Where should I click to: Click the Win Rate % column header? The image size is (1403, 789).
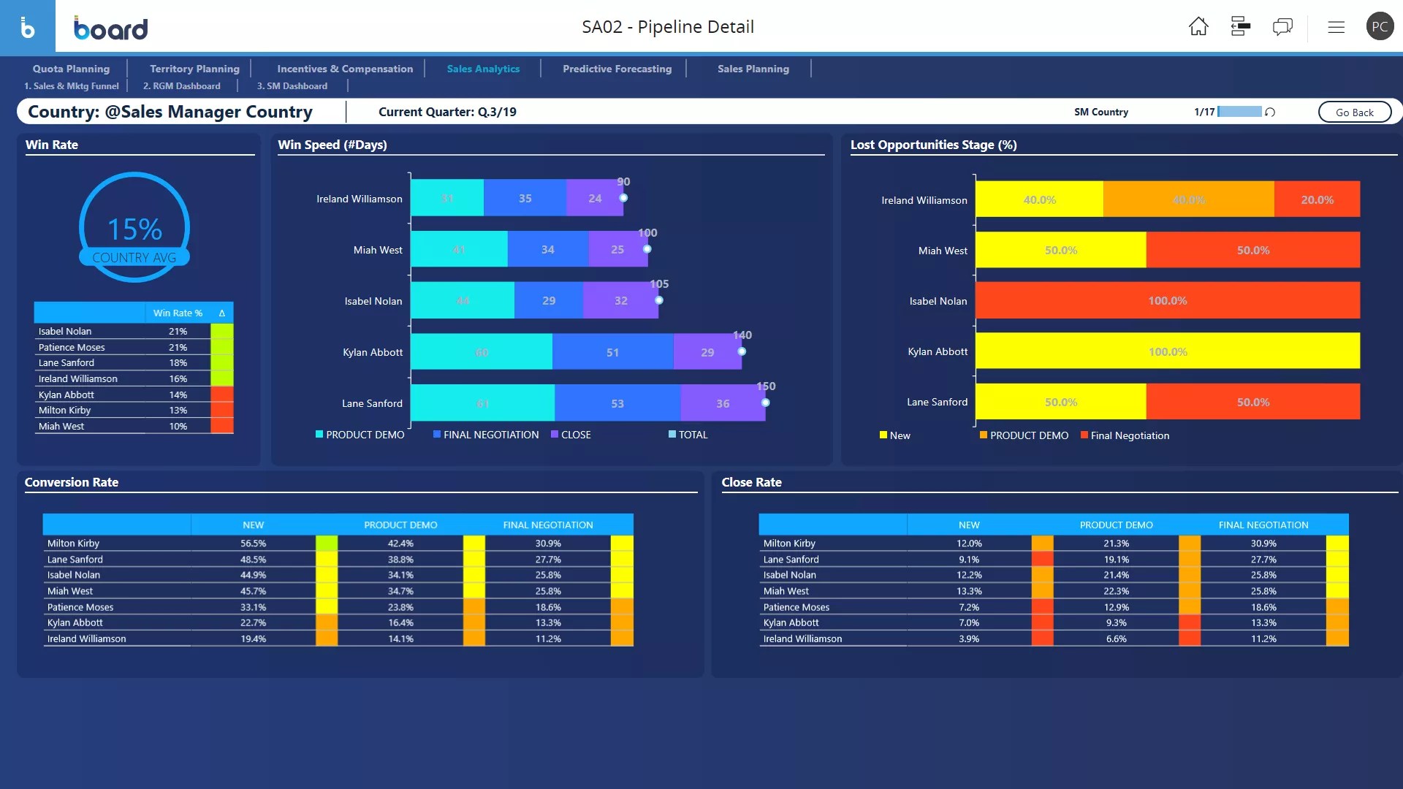click(x=178, y=313)
